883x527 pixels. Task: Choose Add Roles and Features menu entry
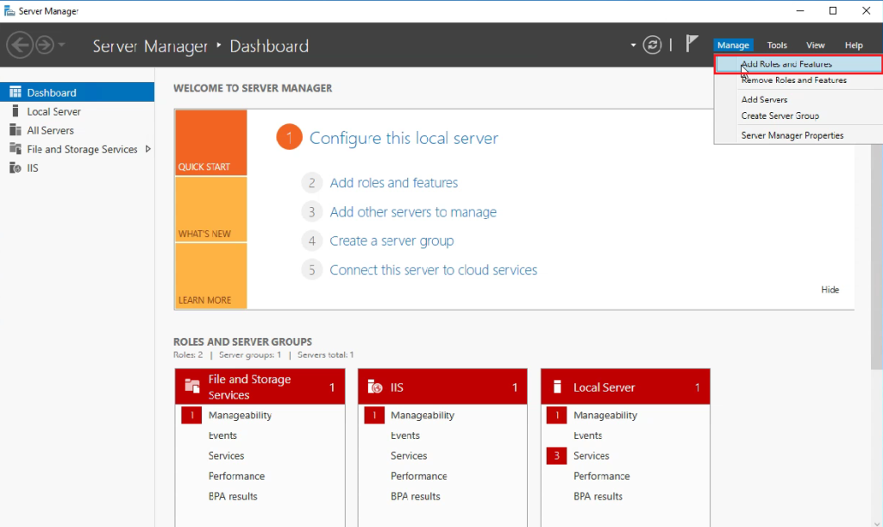click(x=798, y=64)
